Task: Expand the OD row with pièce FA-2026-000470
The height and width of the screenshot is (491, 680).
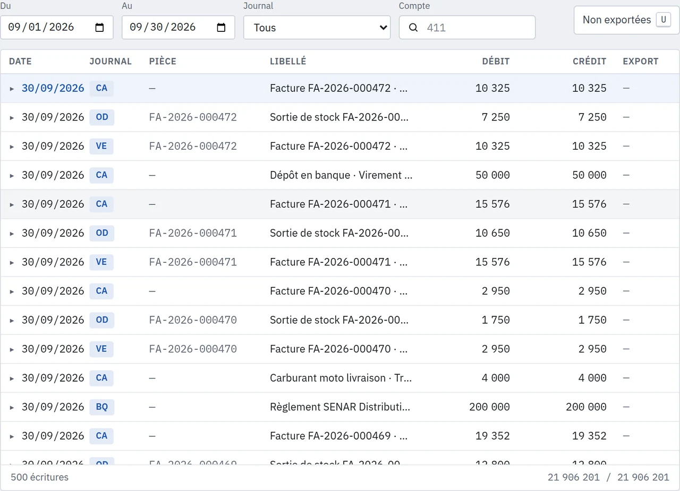Action: click(12, 320)
